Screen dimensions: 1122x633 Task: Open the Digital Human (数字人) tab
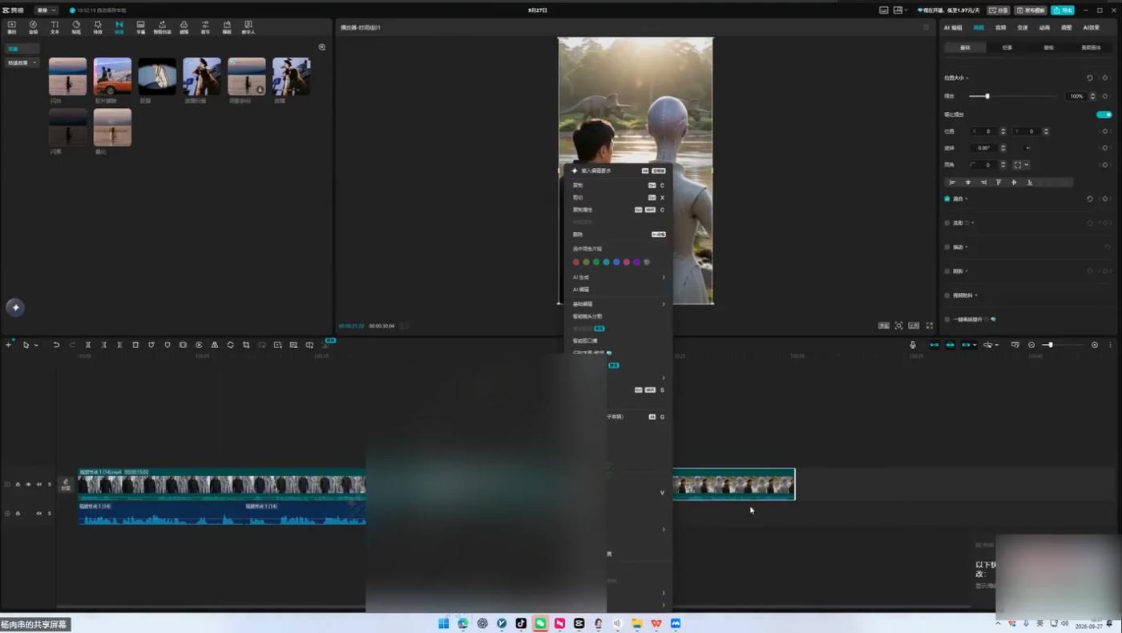point(248,27)
